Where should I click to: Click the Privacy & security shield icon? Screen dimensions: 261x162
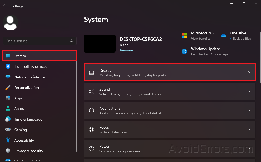8,151
